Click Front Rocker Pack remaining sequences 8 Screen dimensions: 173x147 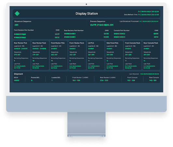click(70, 61)
